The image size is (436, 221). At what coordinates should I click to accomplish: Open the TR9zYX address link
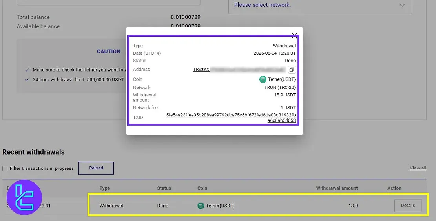click(201, 69)
